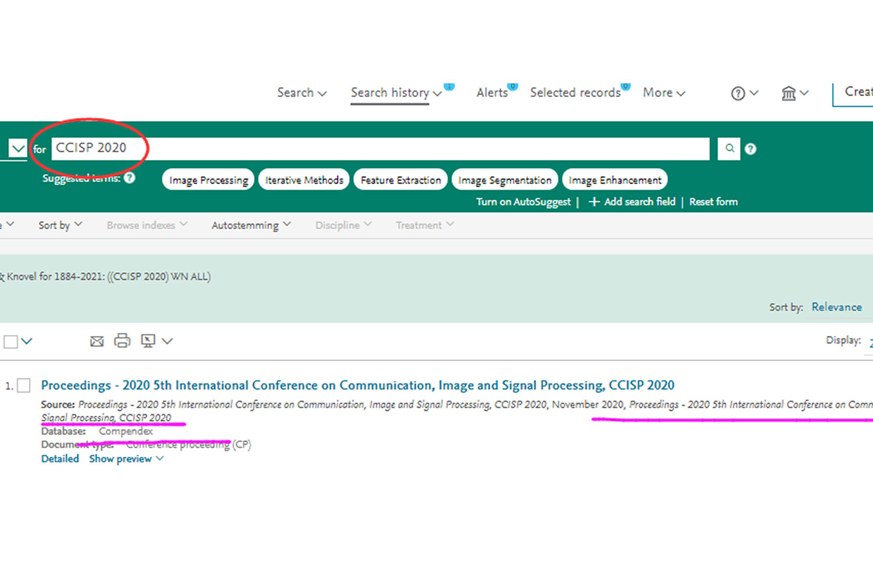This screenshot has width=873, height=562.
Task: Toggle the select-all results checkbox
Action: (x=10, y=341)
